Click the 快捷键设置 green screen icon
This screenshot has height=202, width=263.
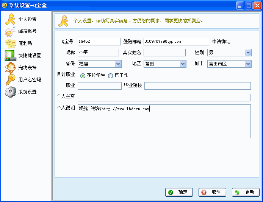pyautogui.click(x=10, y=56)
